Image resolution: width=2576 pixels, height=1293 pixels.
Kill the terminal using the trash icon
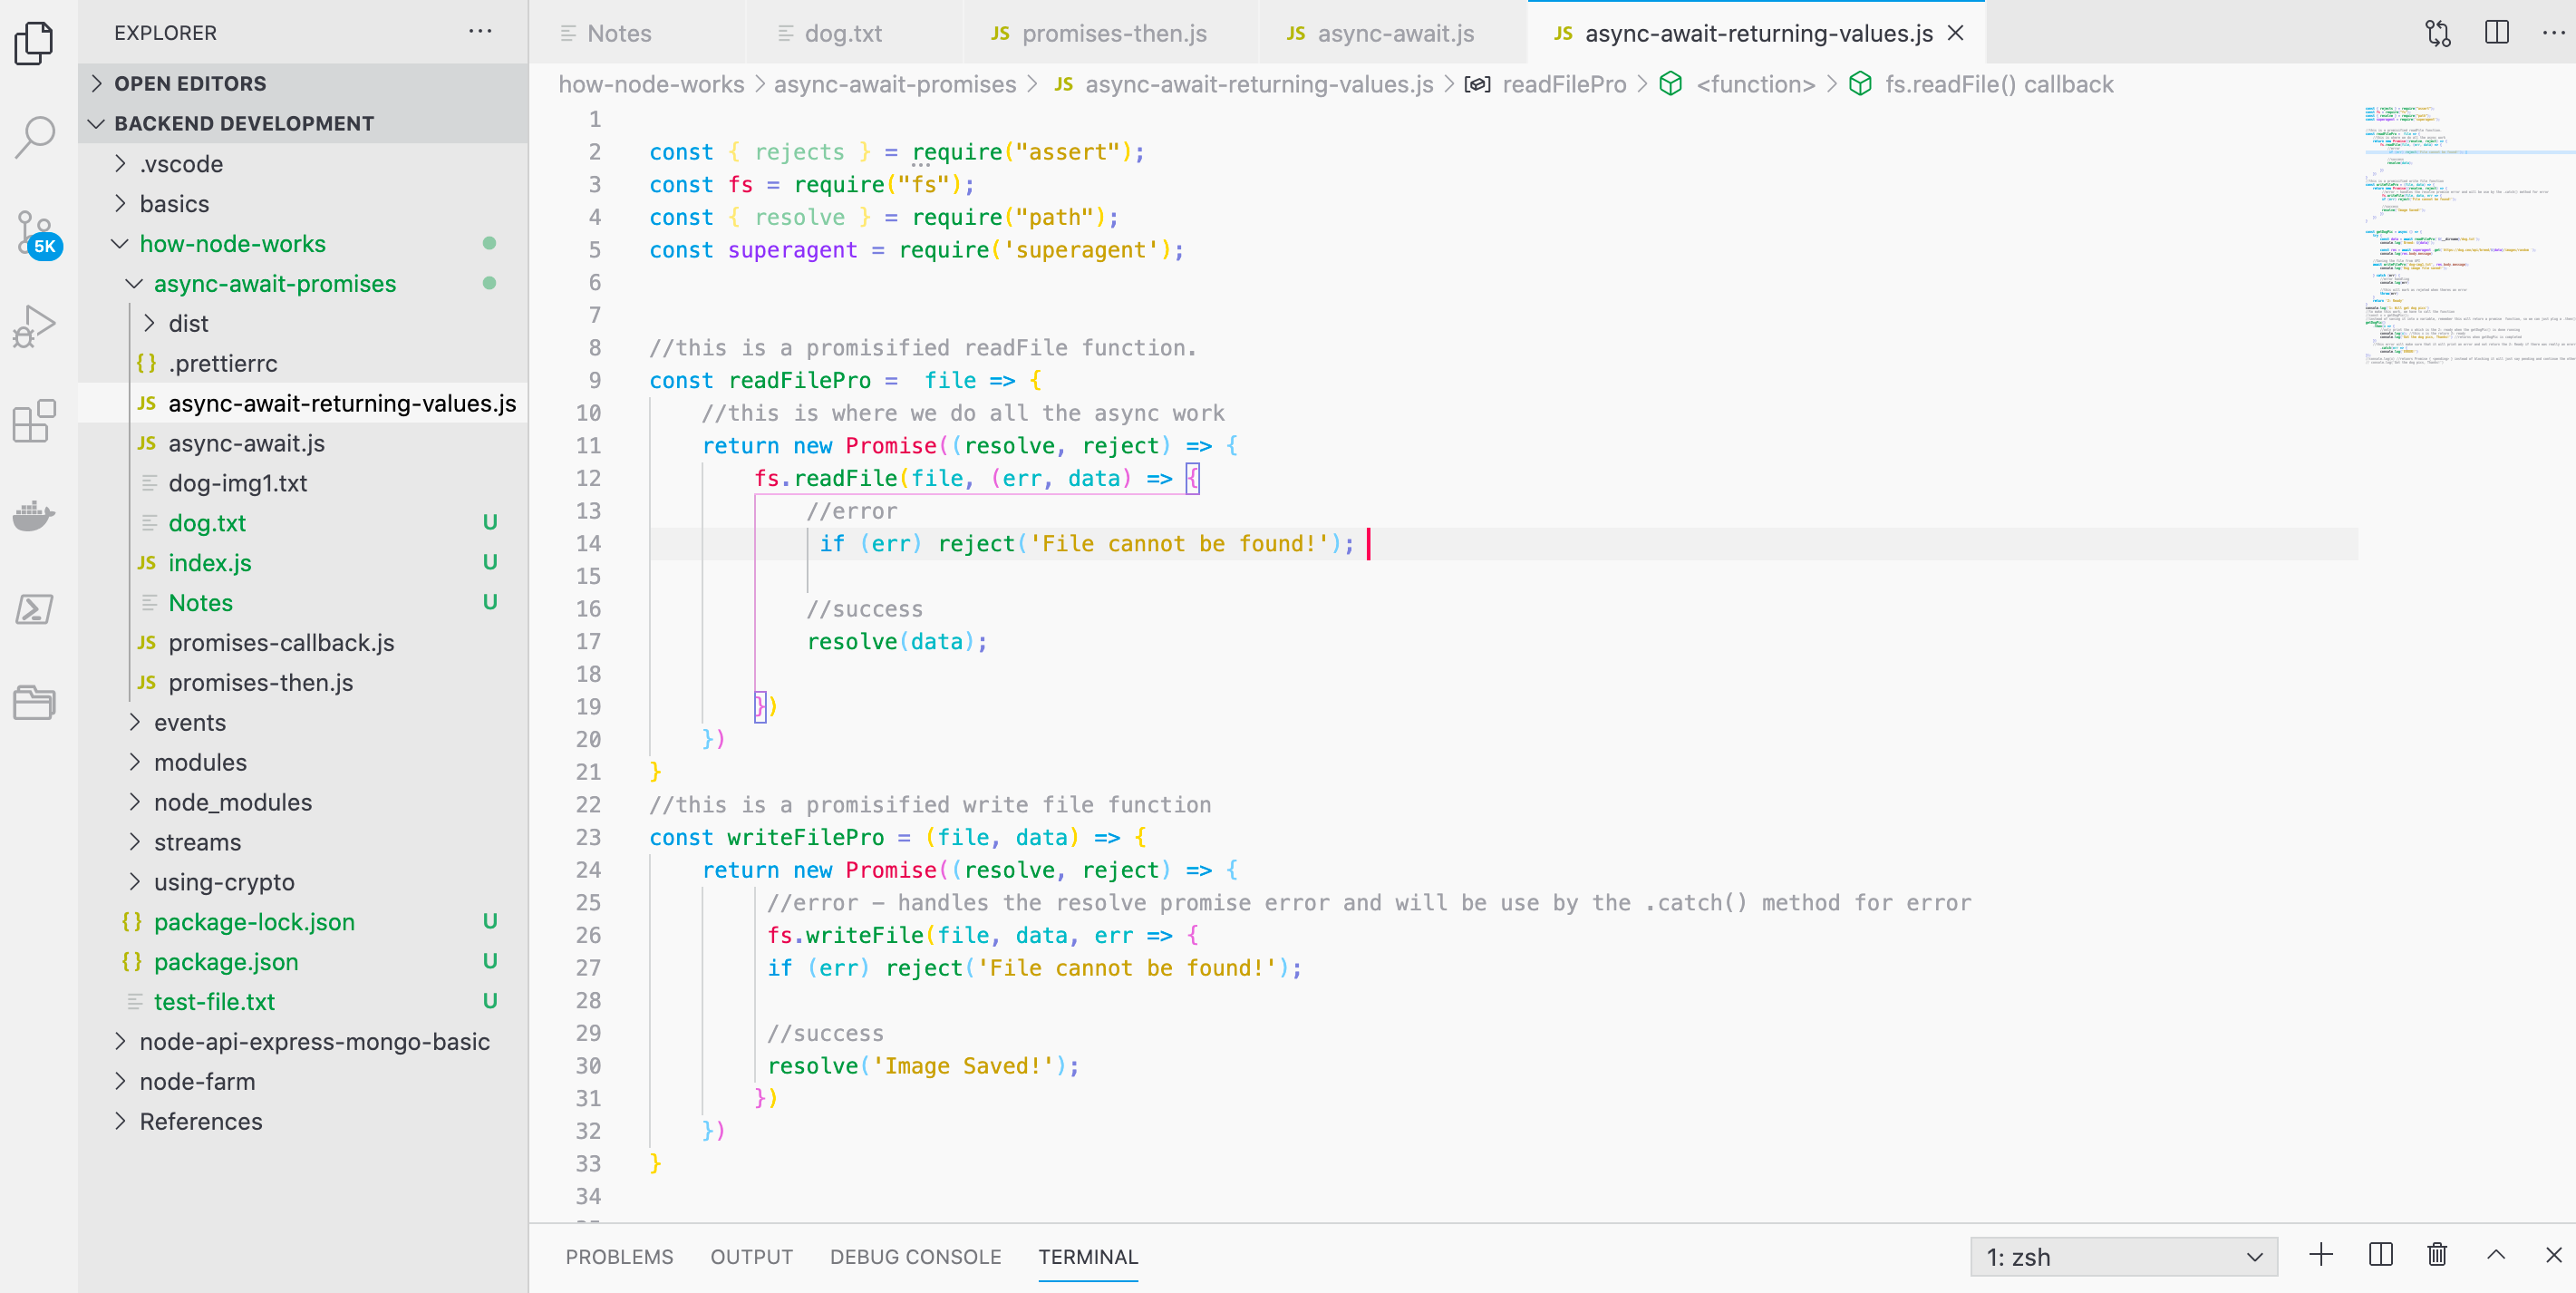(2436, 1256)
